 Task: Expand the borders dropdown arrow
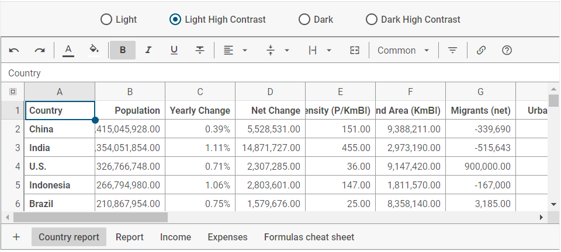pos(329,50)
